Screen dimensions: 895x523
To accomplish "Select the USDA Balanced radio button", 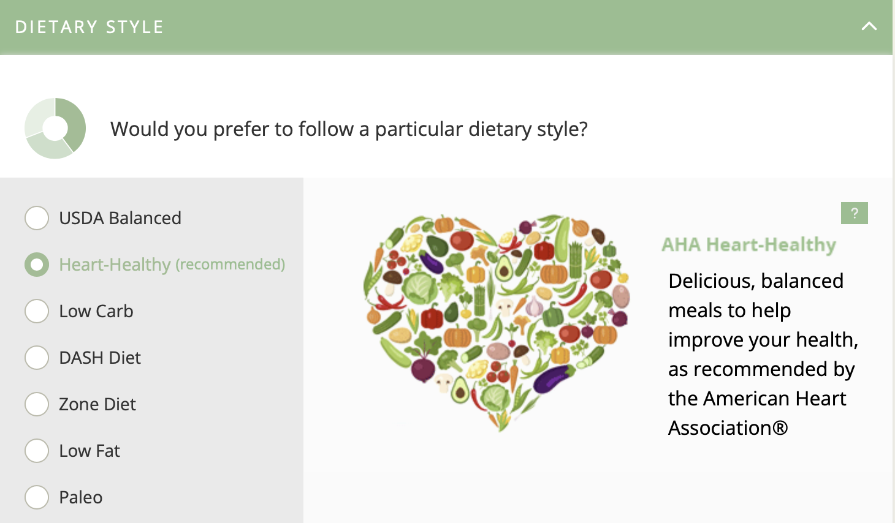I will pos(37,218).
